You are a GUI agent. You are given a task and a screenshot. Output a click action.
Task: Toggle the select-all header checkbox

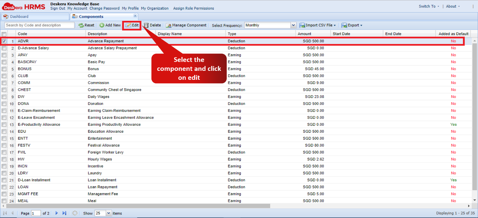tap(4, 34)
